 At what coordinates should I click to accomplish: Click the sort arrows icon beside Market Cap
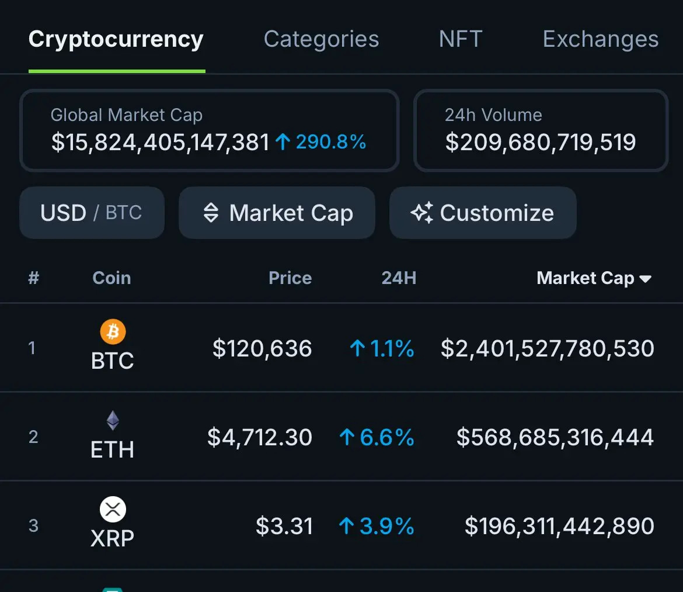click(x=211, y=213)
